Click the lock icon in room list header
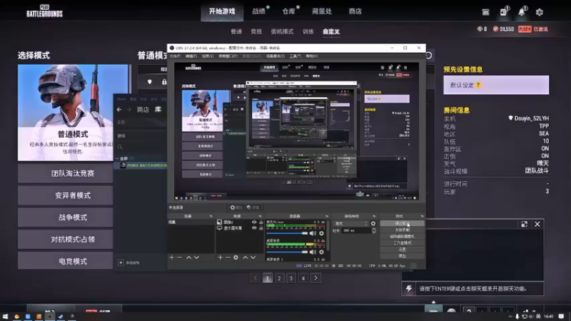This screenshot has height=321, width=571. point(164,82)
